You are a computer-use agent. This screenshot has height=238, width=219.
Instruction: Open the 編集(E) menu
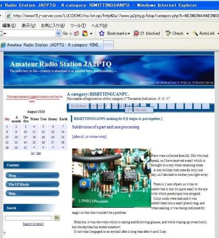(x=9, y=25)
